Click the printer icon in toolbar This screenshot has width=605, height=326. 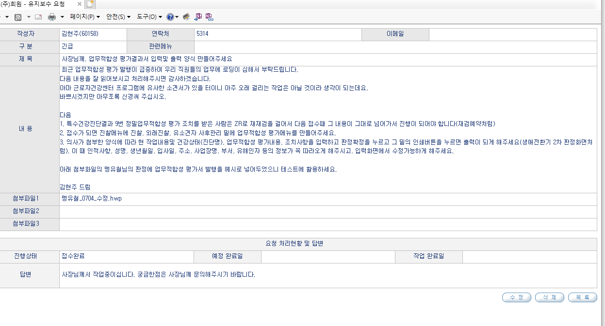tap(52, 17)
